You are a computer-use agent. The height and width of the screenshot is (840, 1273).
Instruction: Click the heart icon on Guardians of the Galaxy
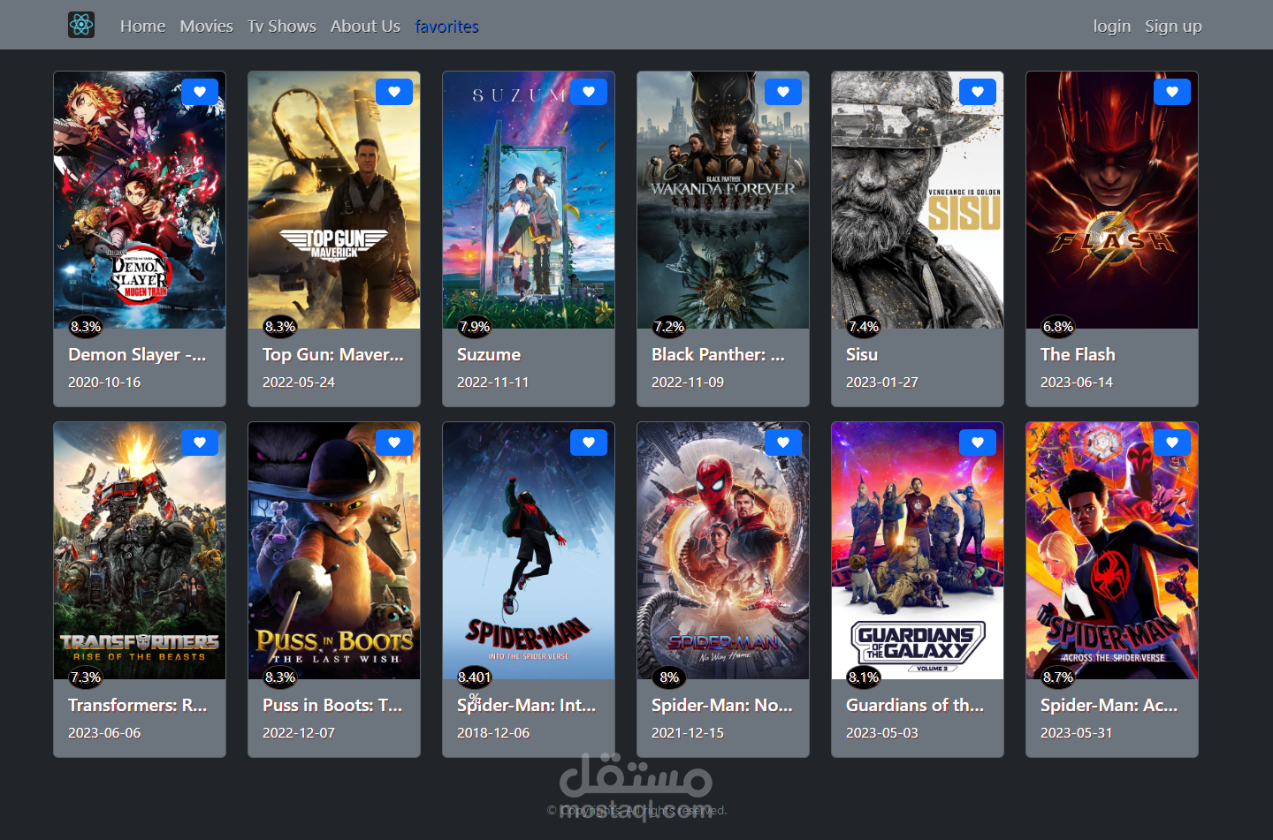point(978,442)
